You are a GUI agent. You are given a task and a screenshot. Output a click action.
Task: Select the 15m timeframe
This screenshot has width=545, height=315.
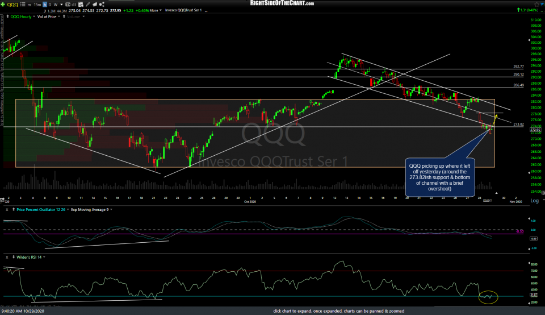(x=37, y=5)
